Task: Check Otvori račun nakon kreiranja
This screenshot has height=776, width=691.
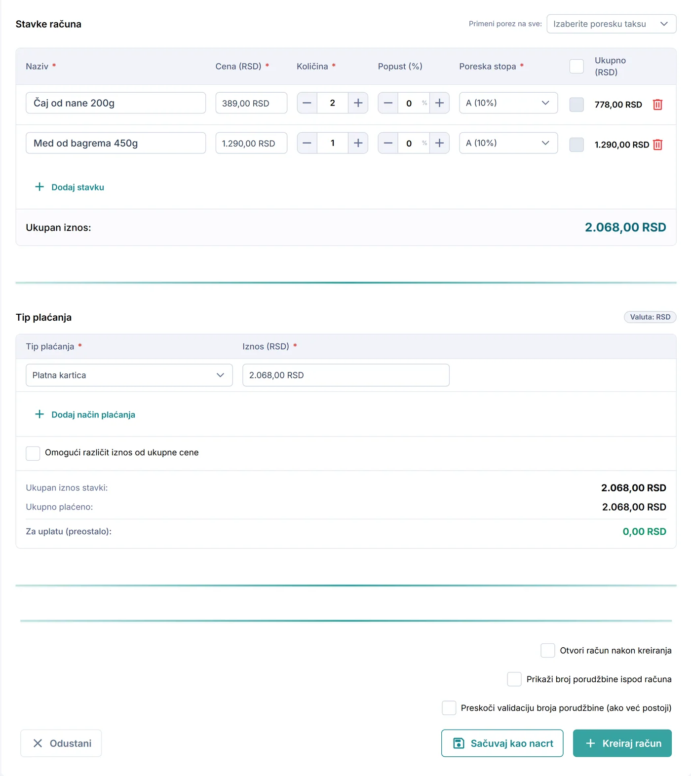Action: point(548,650)
